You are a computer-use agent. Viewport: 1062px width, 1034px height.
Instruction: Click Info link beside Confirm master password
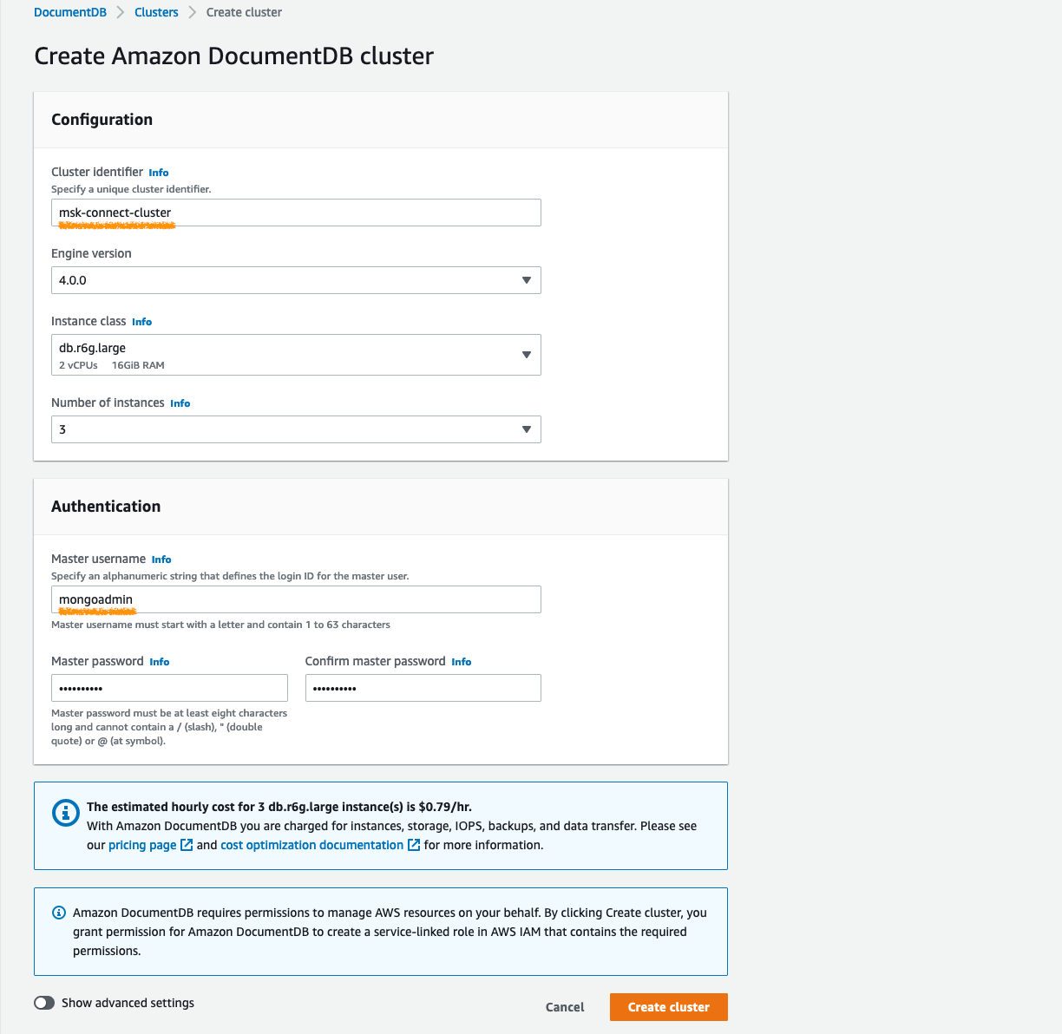click(462, 662)
